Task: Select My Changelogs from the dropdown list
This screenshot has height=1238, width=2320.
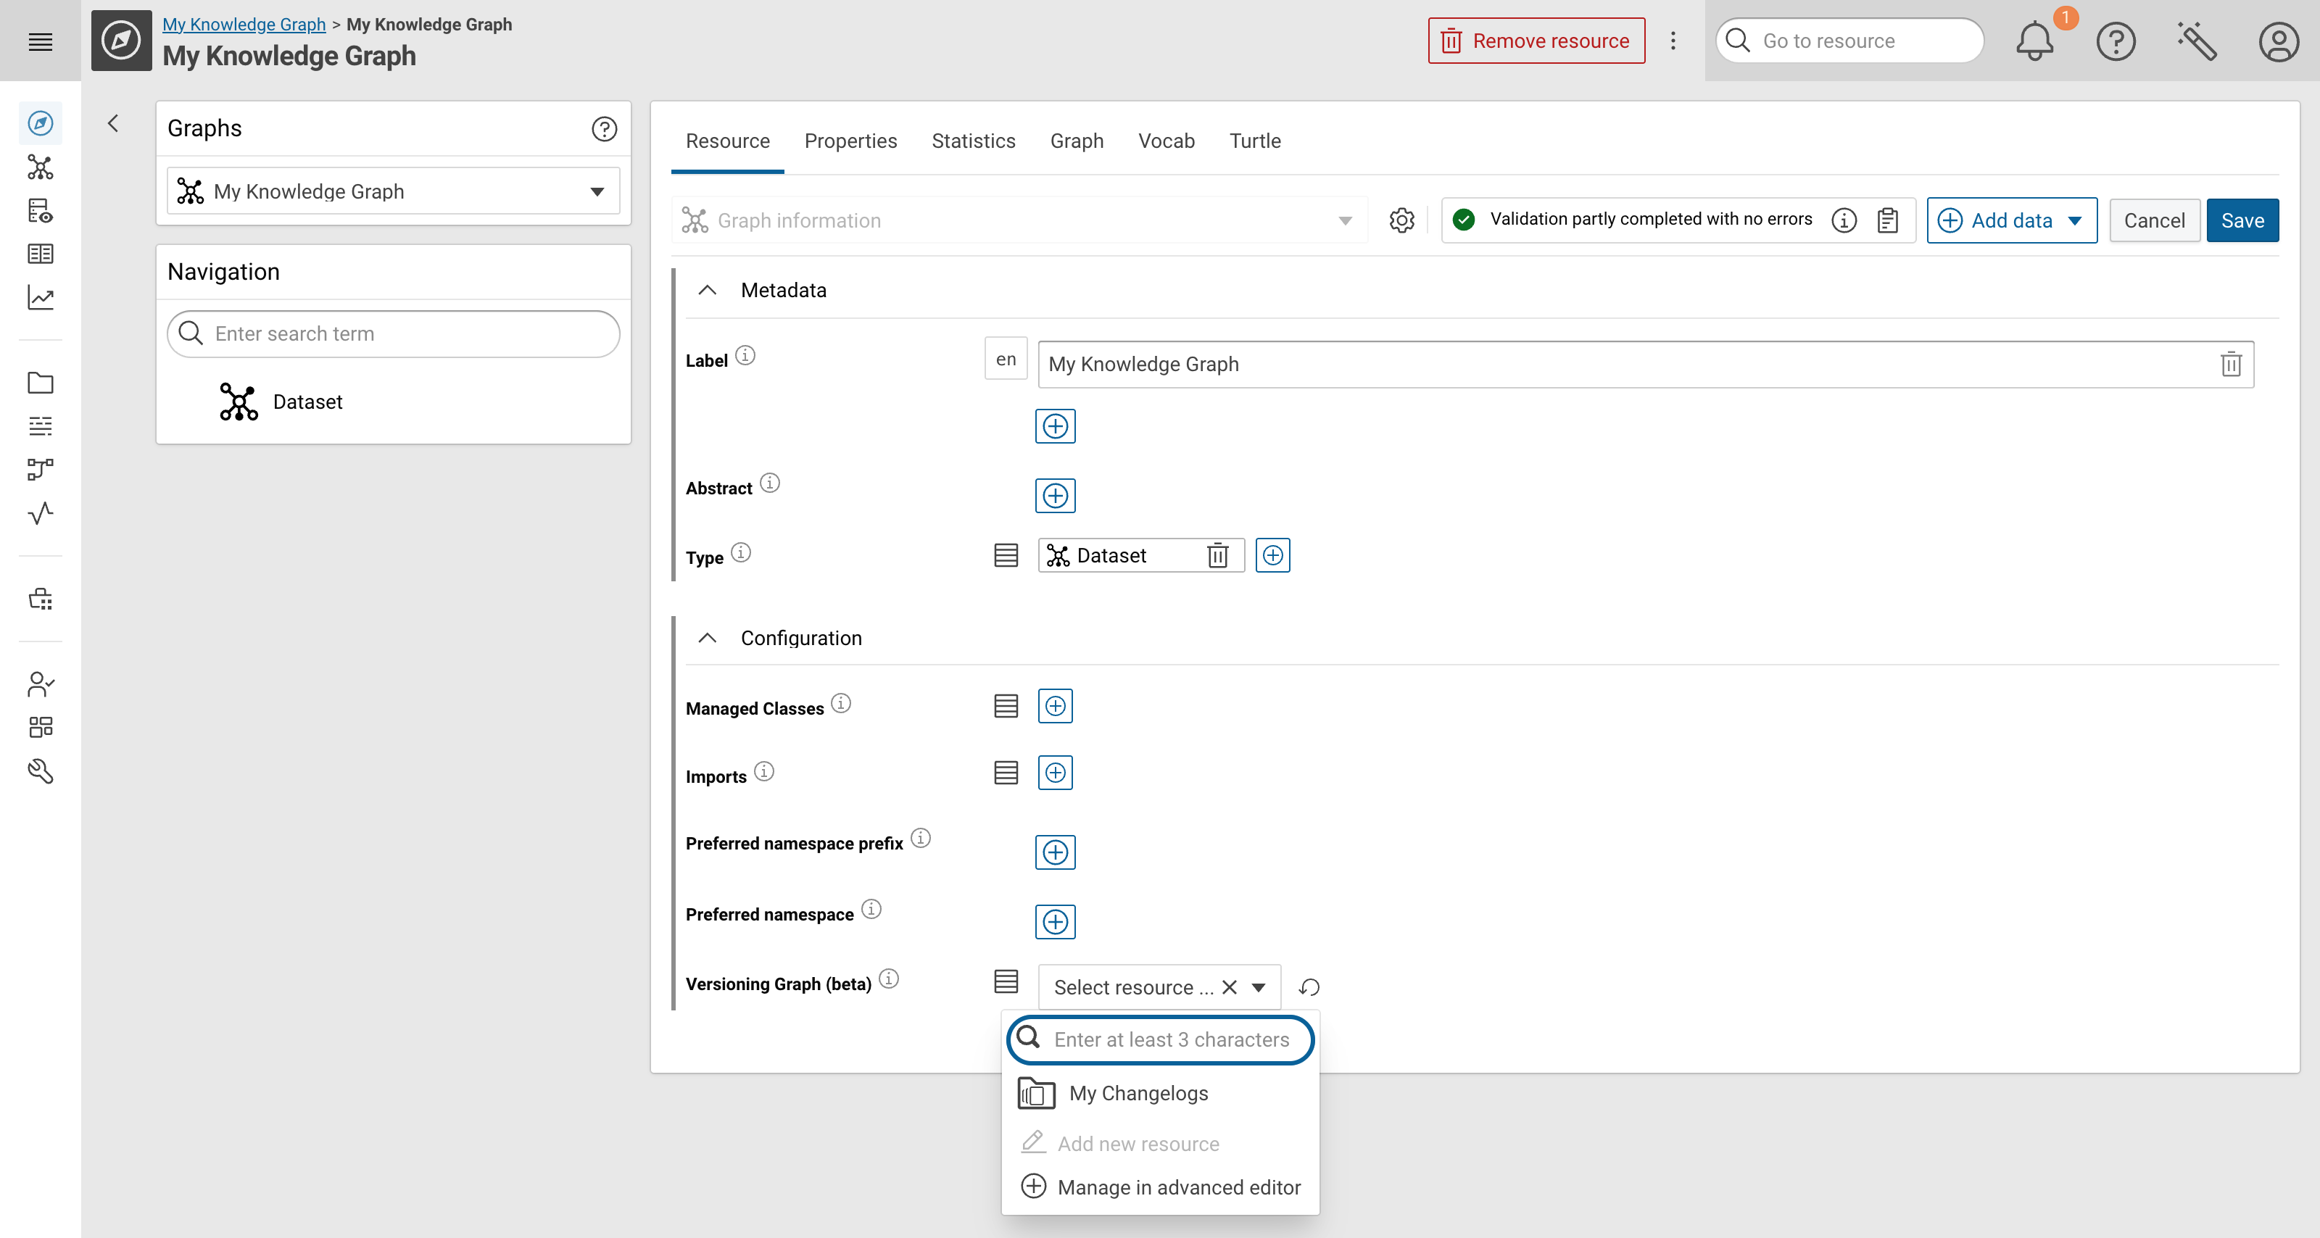Action: tap(1160, 1093)
